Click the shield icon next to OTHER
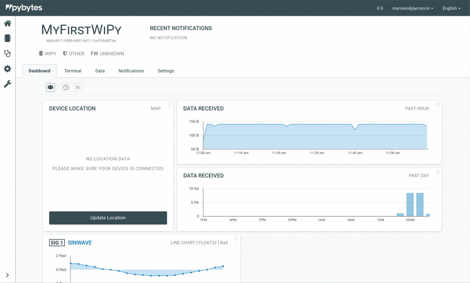The height and width of the screenshot is (283, 470). pyautogui.click(x=65, y=53)
